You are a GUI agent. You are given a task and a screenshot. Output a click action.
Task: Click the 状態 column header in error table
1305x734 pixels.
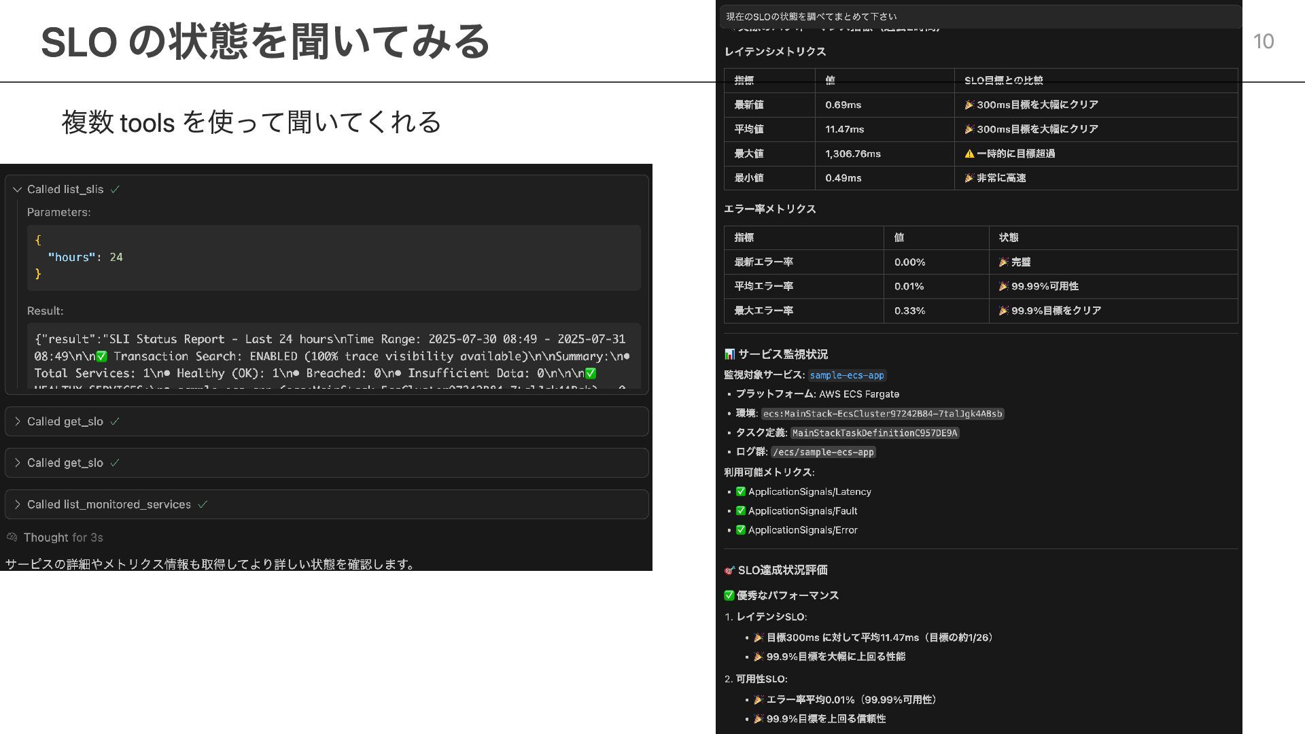[x=1009, y=238]
